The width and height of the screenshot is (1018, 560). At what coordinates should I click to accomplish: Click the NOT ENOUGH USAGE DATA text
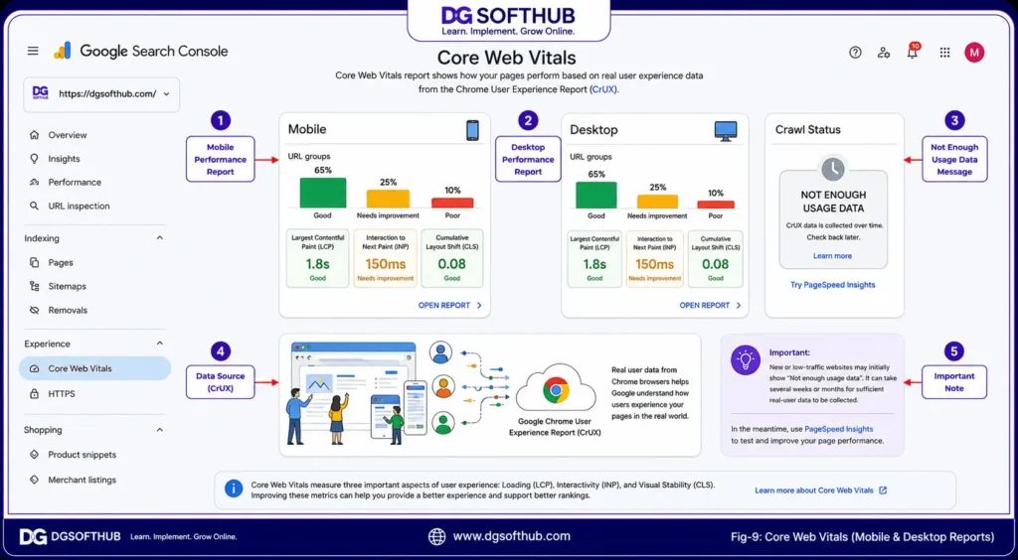tap(833, 202)
